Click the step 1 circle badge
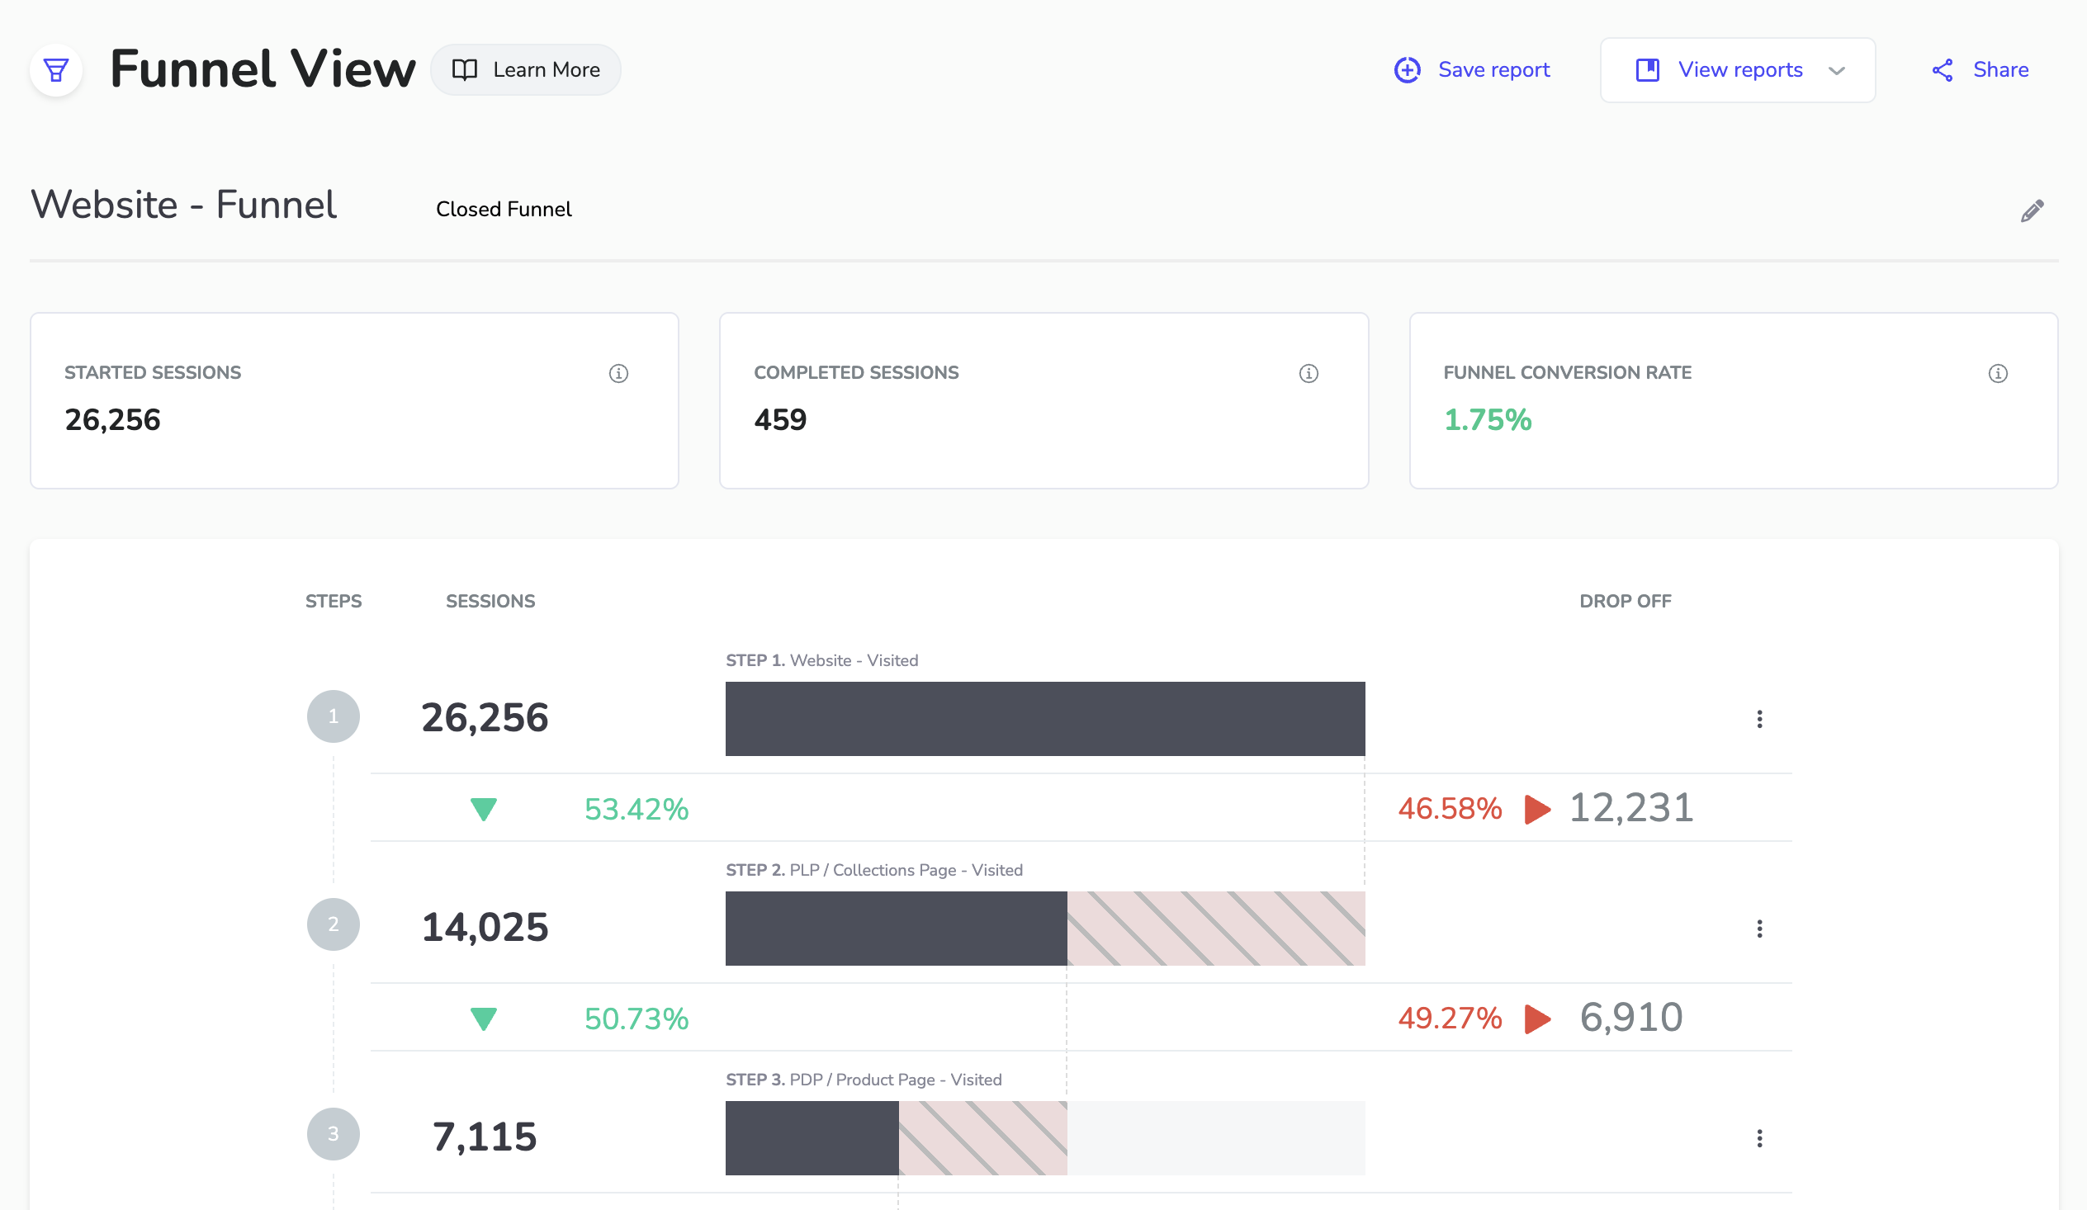Viewport: 2087px width, 1210px height. coord(334,716)
